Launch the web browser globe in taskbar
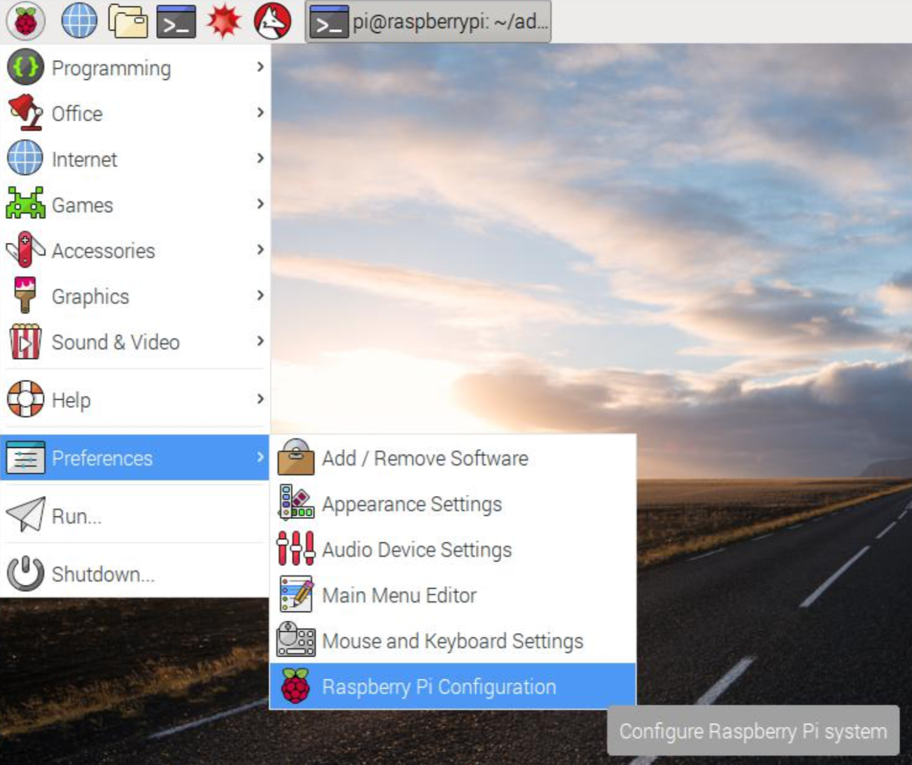 coord(79,21)
